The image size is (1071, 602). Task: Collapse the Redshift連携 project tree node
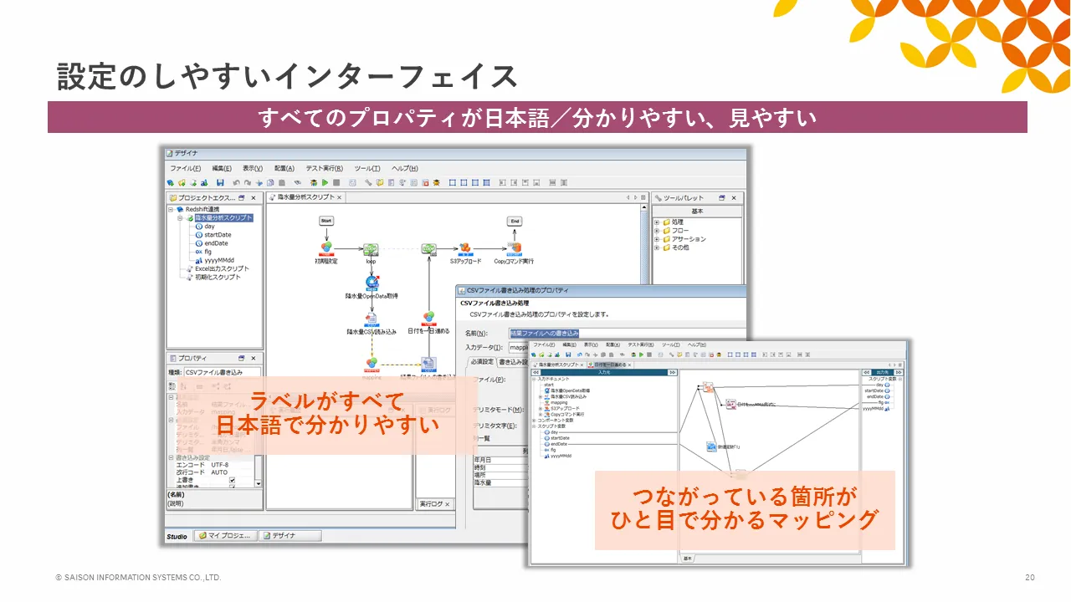tap(171, 209)
